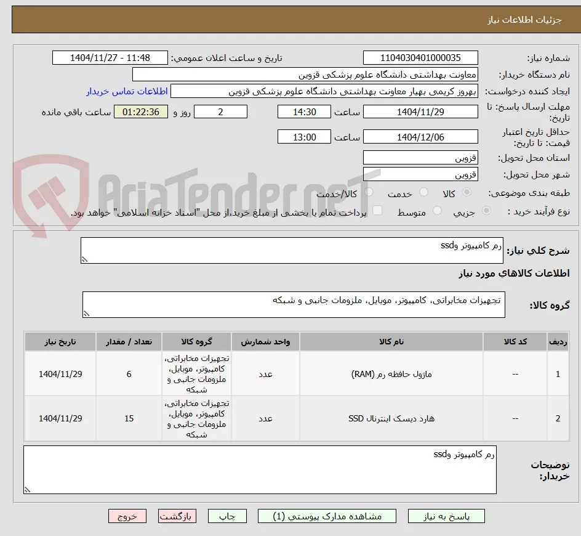Grab the resize handle of شرح کلی نیاز box

pos(84,259)
